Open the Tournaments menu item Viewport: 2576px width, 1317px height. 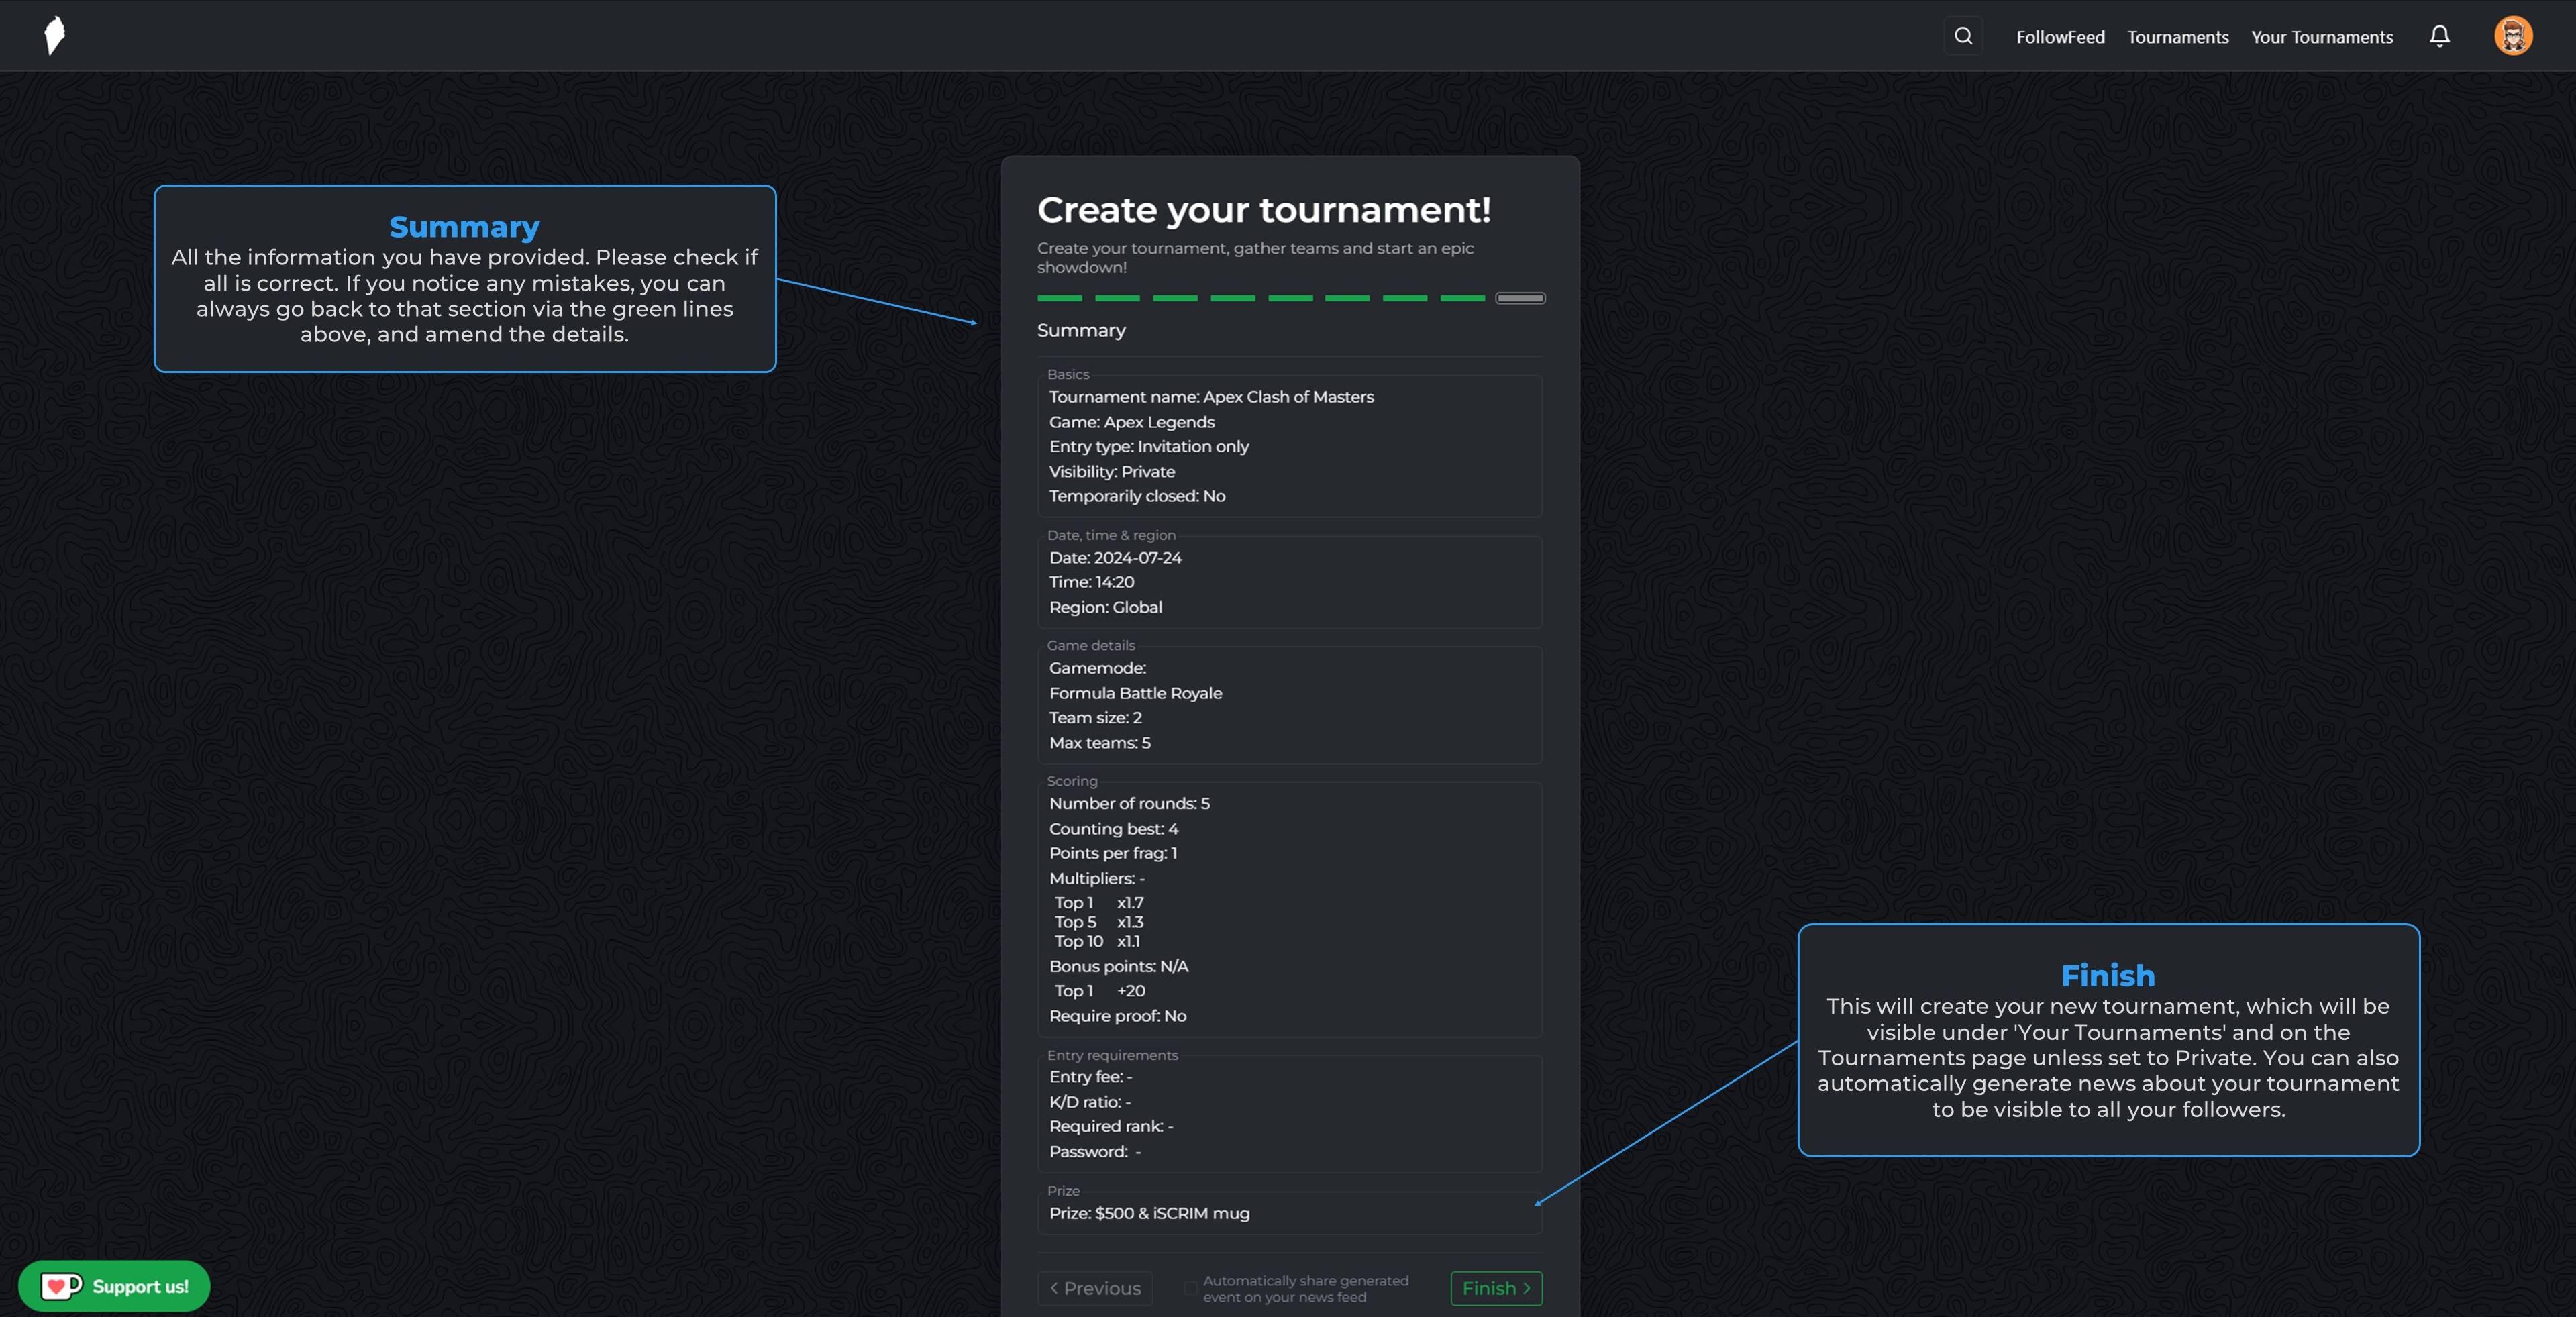point(2177,37)
